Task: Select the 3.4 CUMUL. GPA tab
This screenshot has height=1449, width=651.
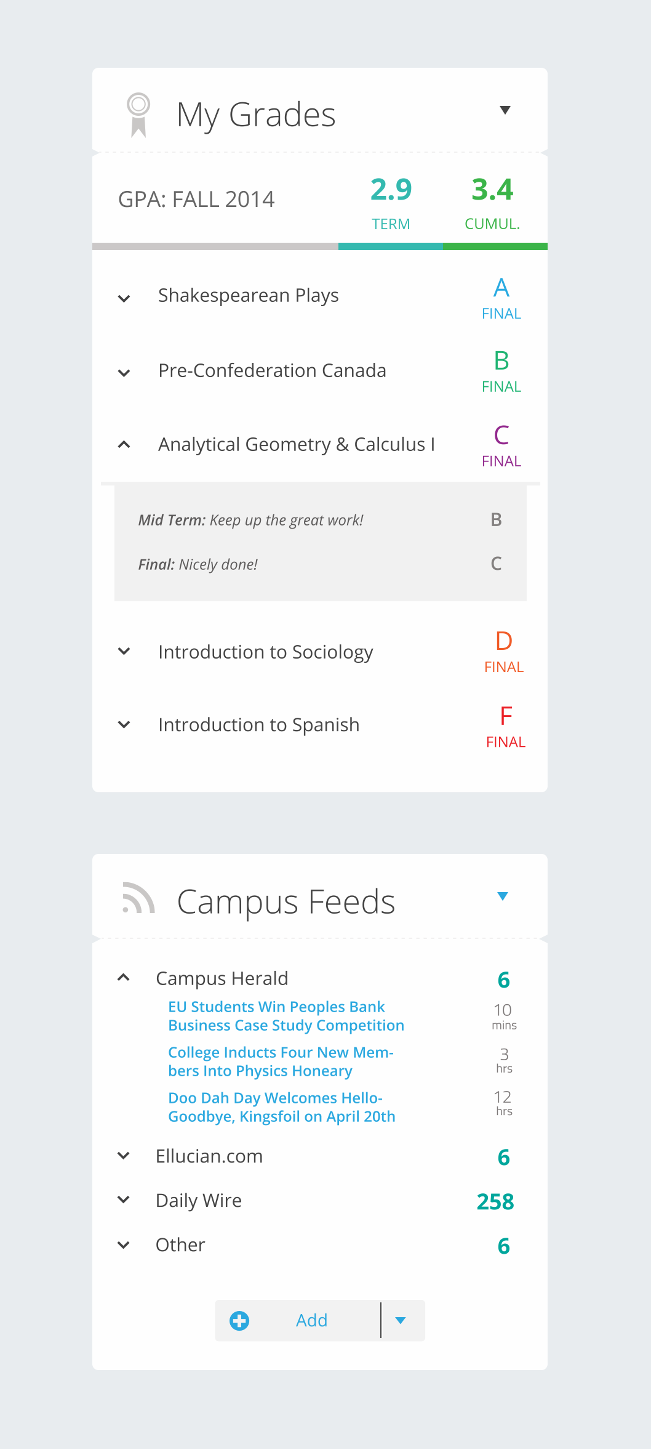Action: tap(492, 202)
